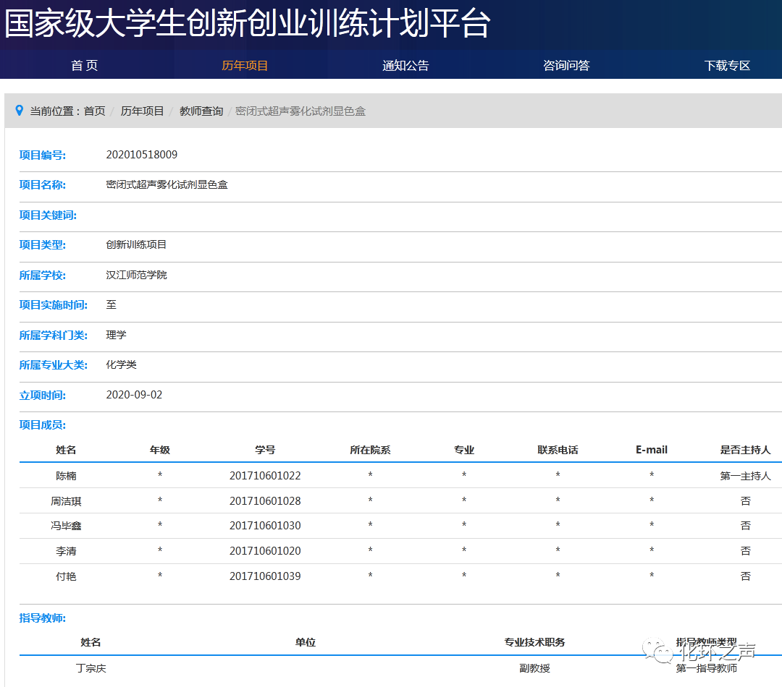Click the 是否主持人 column header
Image resolution: width=782 pixels, height=687 pixels.
(x=745, y=450)
